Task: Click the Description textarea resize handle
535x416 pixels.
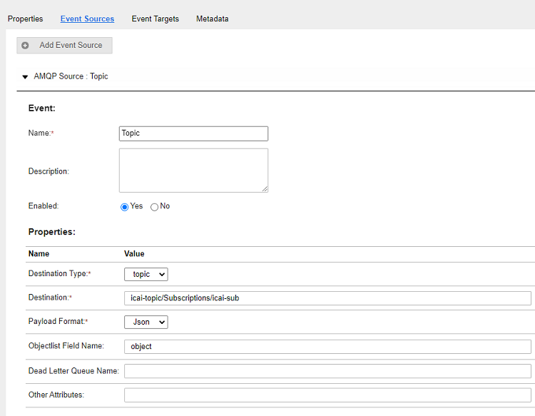Action: pos(265,189)
